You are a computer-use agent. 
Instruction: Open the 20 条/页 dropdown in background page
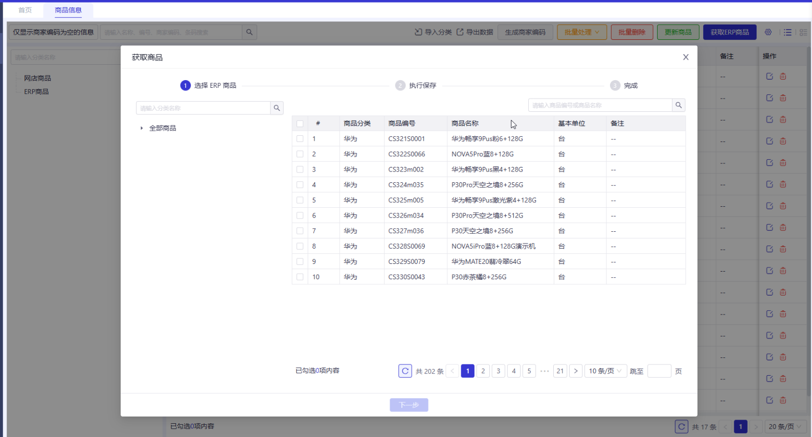785,426
